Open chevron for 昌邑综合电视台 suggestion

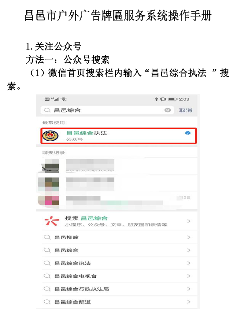[189, 276]
